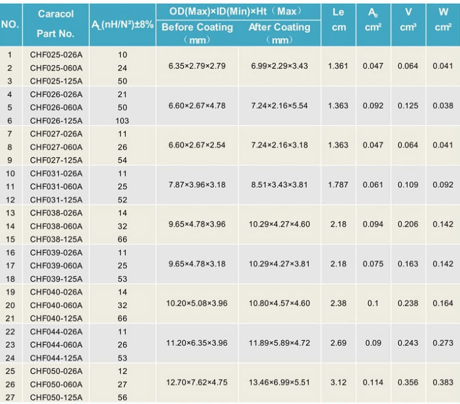Select part number CHF038-060A
Screen dimensions: 460x404
(56, 227)
